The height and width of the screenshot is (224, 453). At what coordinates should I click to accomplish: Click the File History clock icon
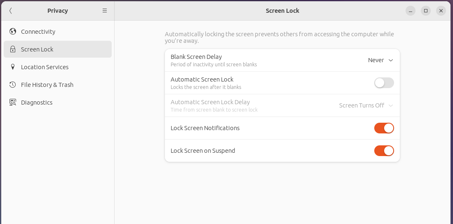pyautogui.click(x=13, y=85)
